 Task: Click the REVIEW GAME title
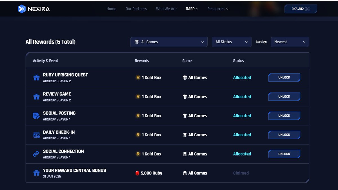click(57, 94)
